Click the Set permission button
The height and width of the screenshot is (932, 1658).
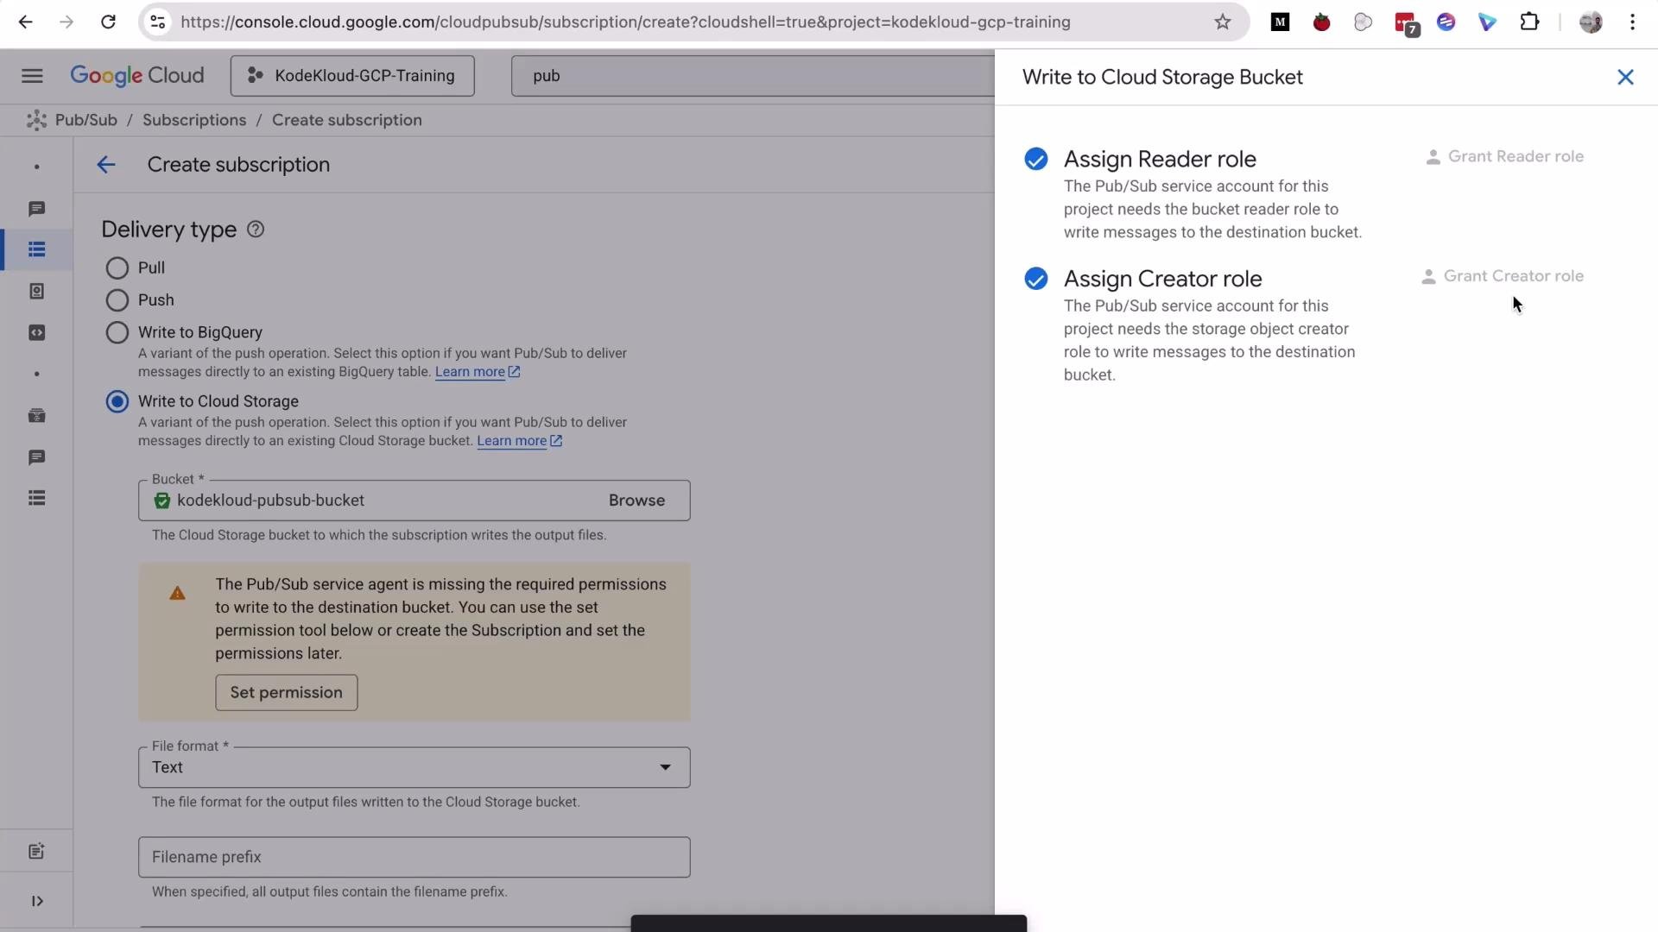(x=287, y=693)
